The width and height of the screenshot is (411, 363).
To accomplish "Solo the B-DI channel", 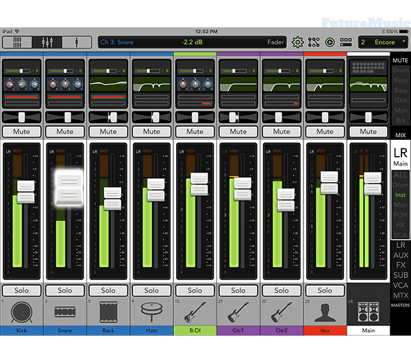I will [x=195, y=290].
